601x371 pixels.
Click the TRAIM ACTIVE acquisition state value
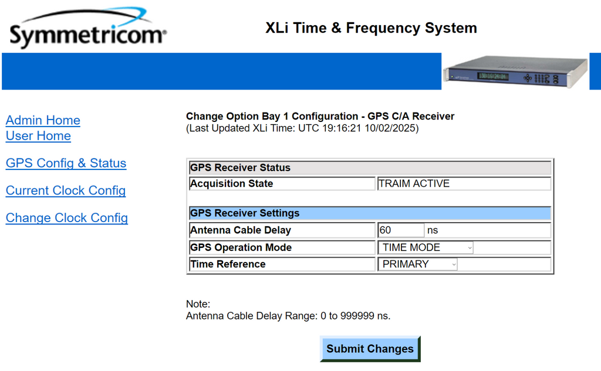pos(414,183)
